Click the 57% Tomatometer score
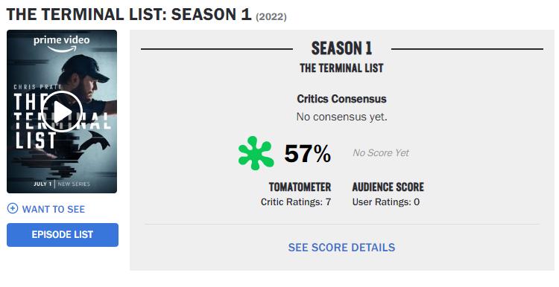559x287 pixels. 308,154
